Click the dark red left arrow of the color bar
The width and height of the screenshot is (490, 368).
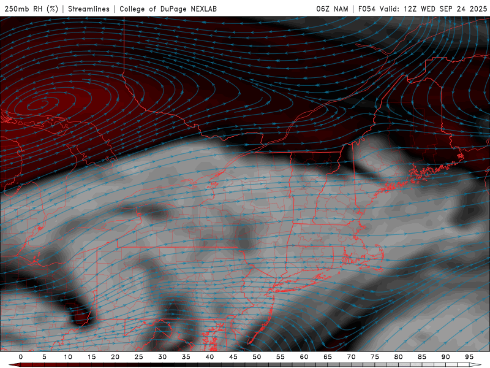pos(15,365)
